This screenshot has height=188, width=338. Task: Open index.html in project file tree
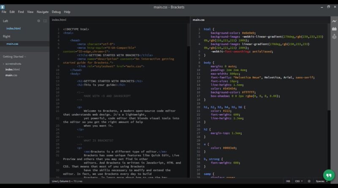click(13, 69)
